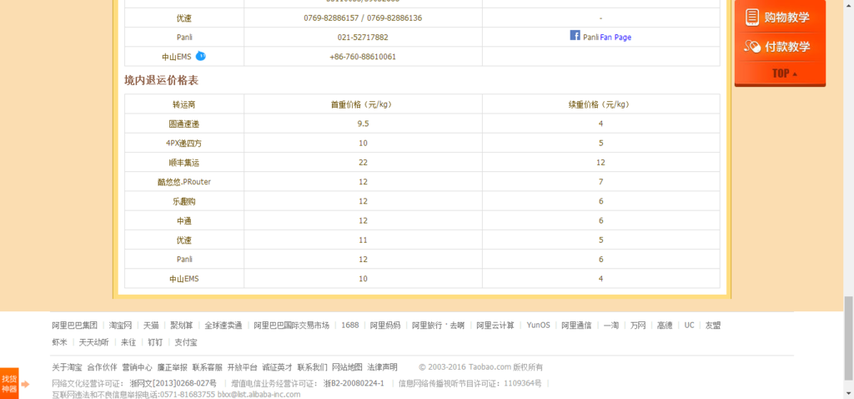Open 阿里巴巴国际交易市场 link

click(291, 326)
